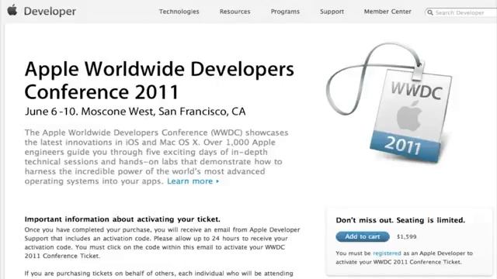Click the Apple Worldwide Developers Conference 2011 heading
This screenshot has width=497, height=279.
pyautogui.click(x=159, y=81)
